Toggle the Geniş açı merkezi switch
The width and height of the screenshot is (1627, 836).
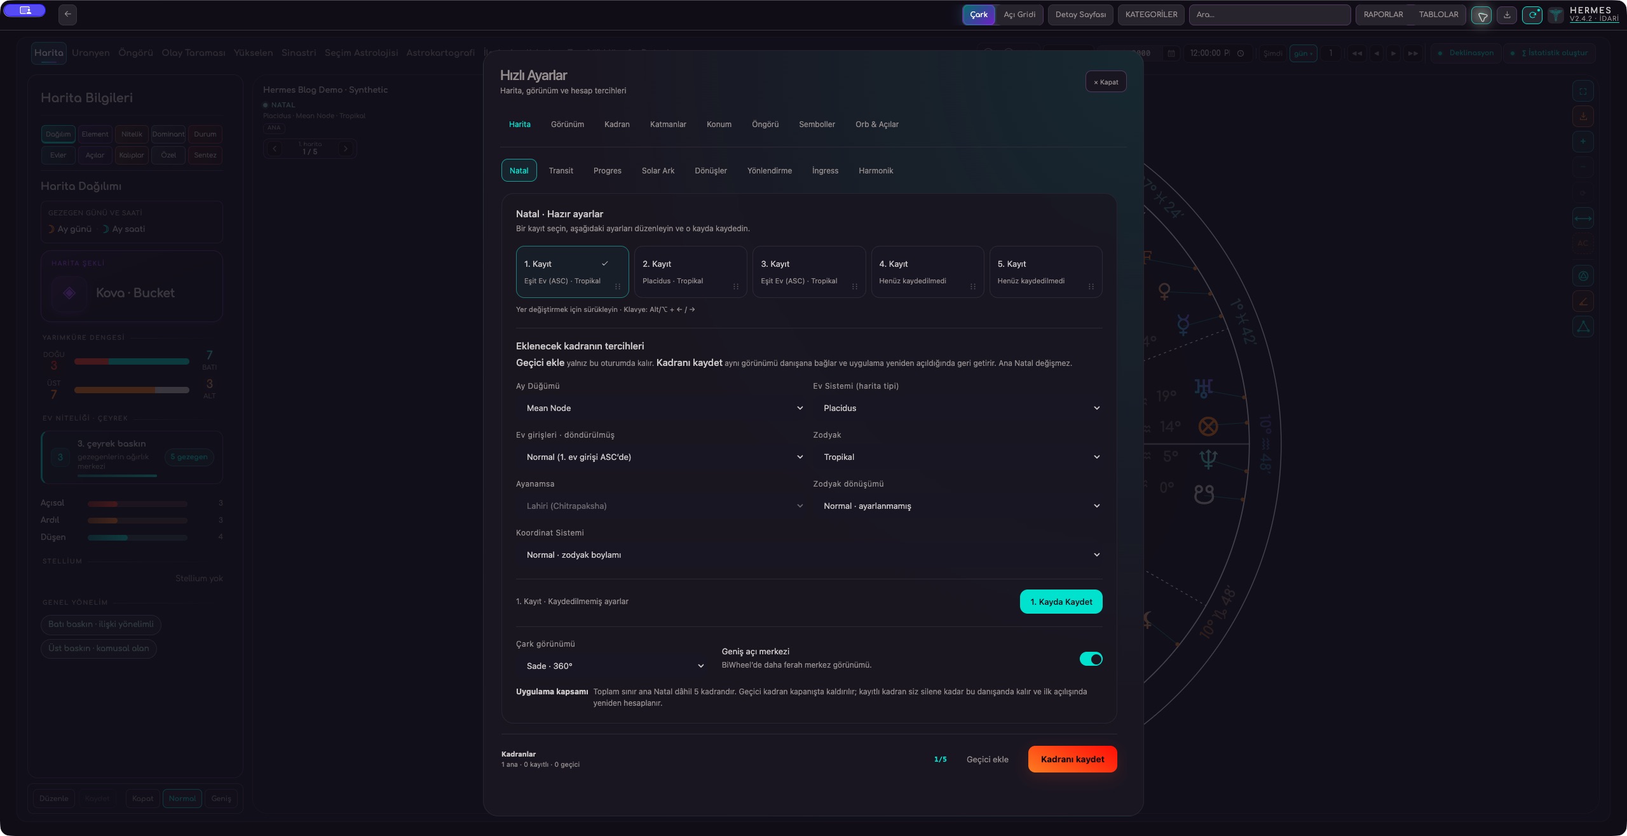(1091, 659)
